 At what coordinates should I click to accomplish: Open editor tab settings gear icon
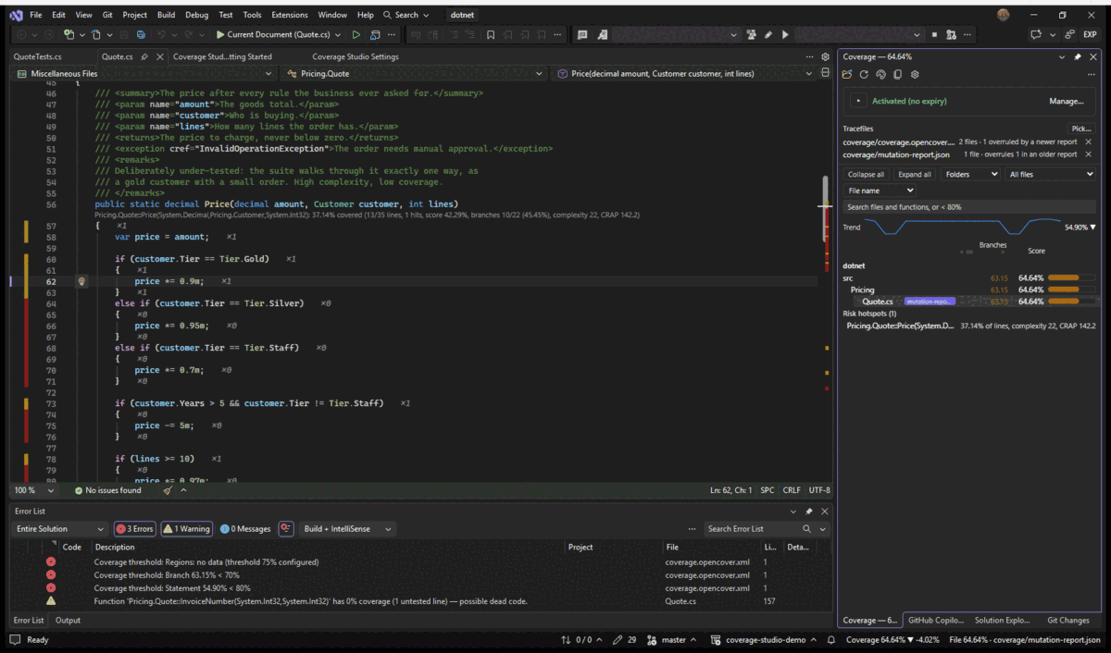825,56
